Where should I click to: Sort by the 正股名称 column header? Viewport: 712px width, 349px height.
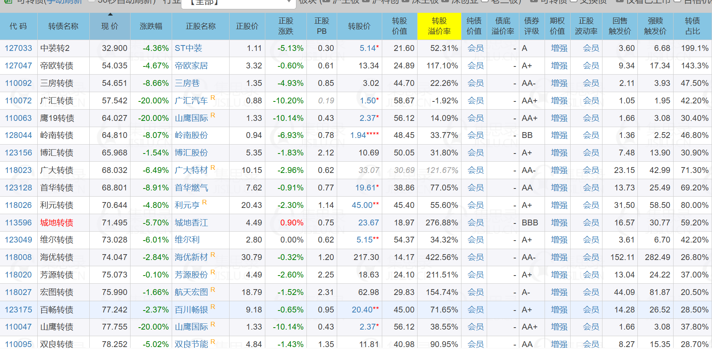coord(200,26)
